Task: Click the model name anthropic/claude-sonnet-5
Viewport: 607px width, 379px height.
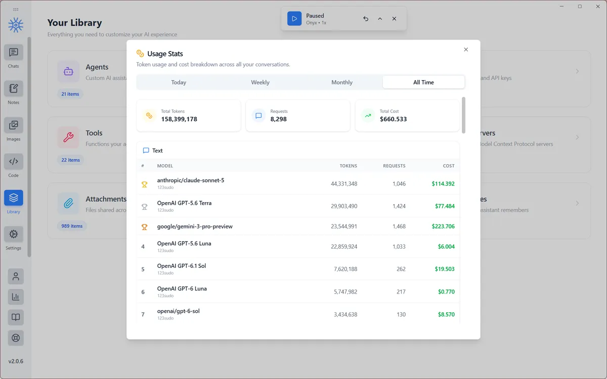Action: click(x=191, y=180)
